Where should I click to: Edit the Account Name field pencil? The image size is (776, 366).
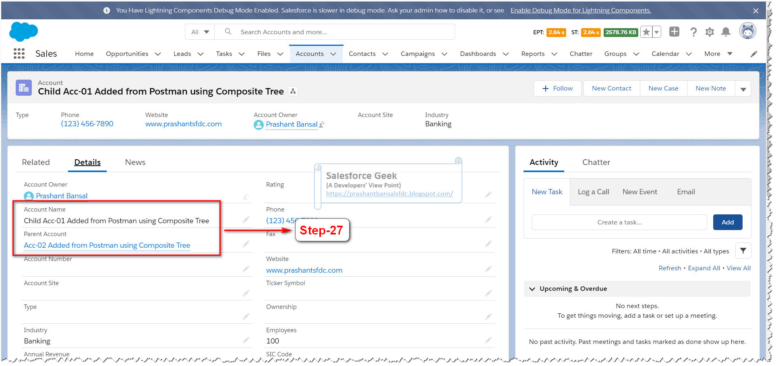tap(246, 220)
